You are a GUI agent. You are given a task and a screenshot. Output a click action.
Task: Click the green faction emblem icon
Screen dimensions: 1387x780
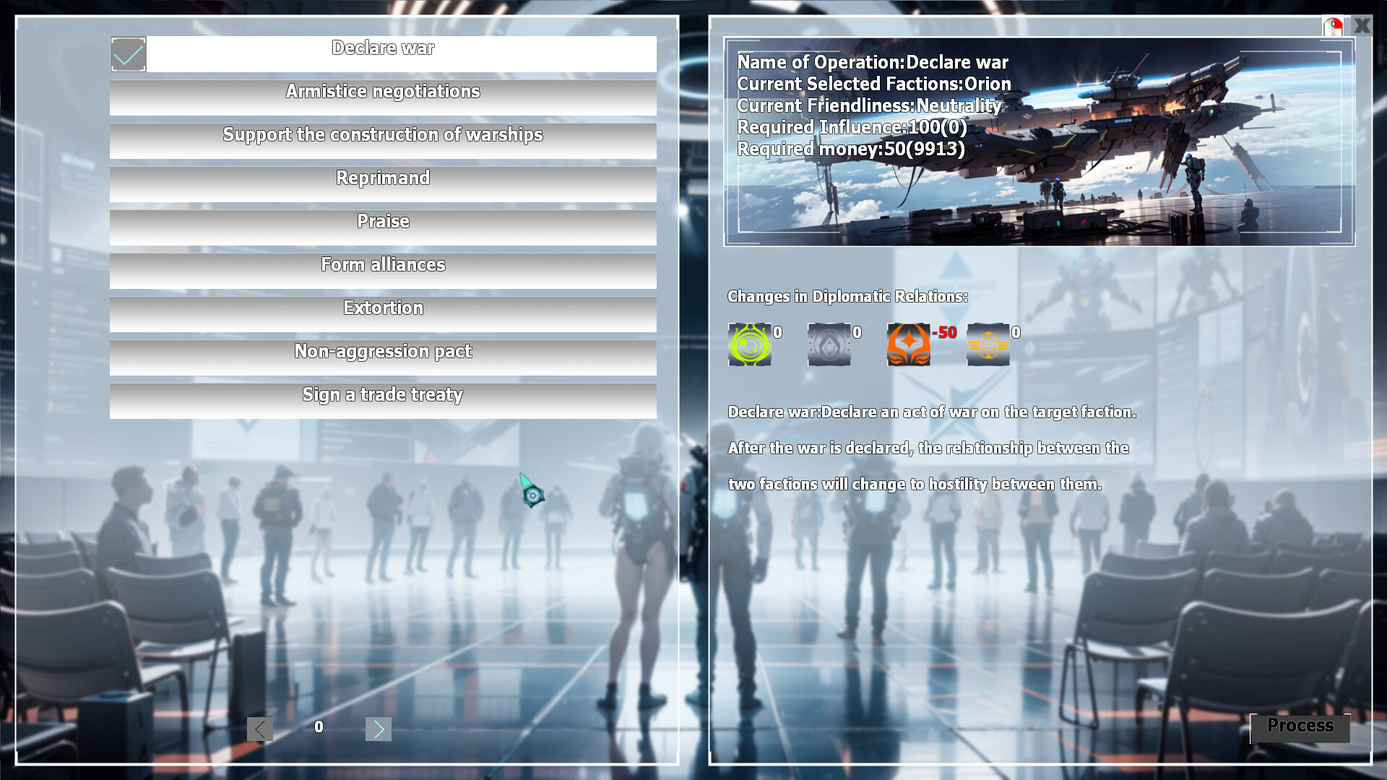[x=749, y=344]
